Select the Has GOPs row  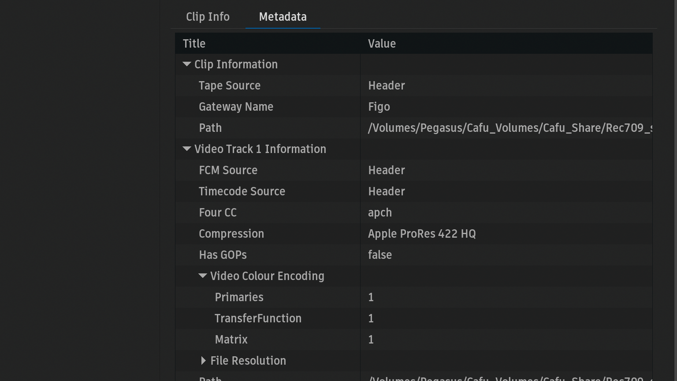(x=223, y=255)
